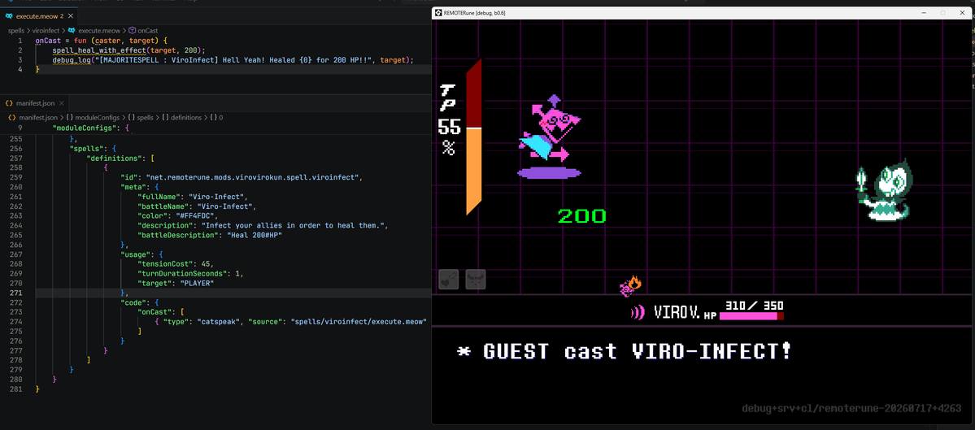Open the spells breadcrumb in manifest.json path

point(144,117)
